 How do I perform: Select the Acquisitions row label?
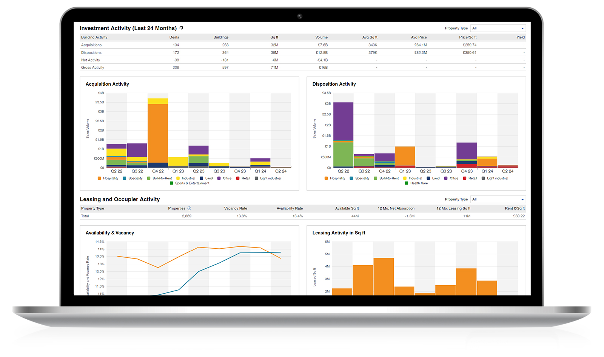(91, 45)
